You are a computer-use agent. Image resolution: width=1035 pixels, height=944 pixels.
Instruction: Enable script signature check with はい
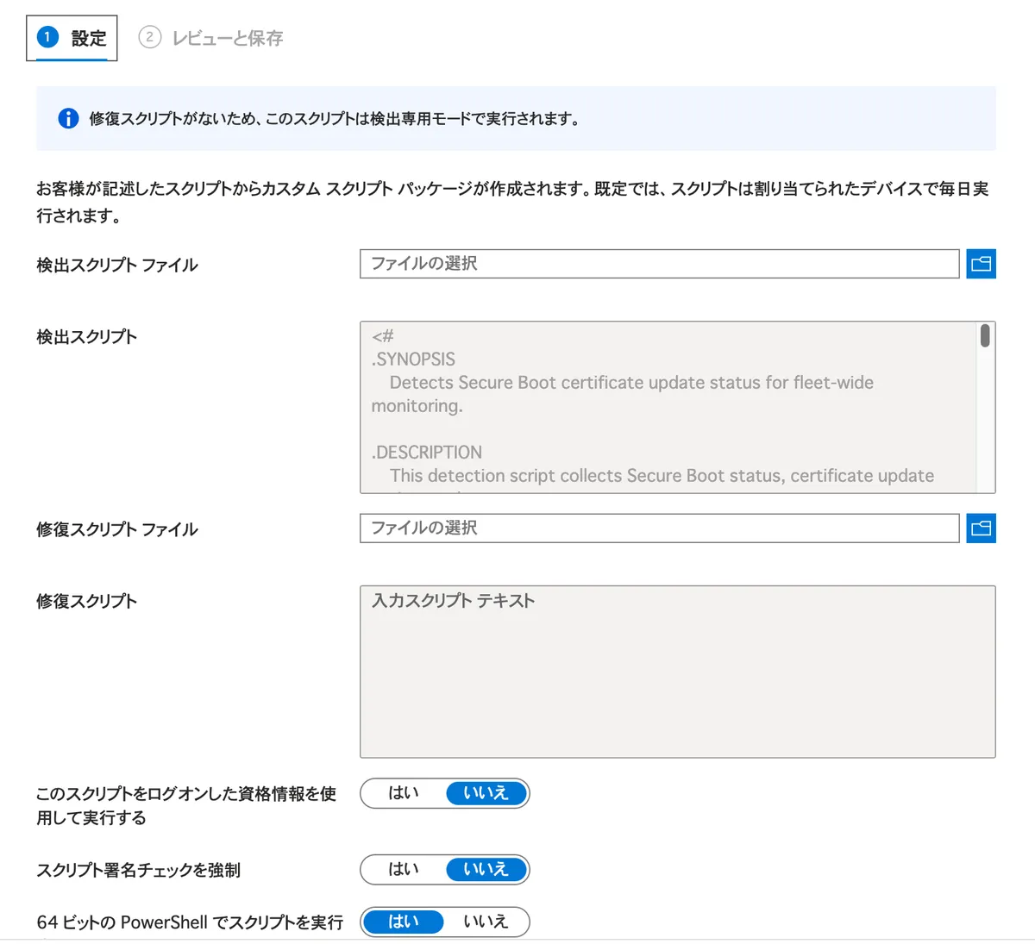[403, 869]
